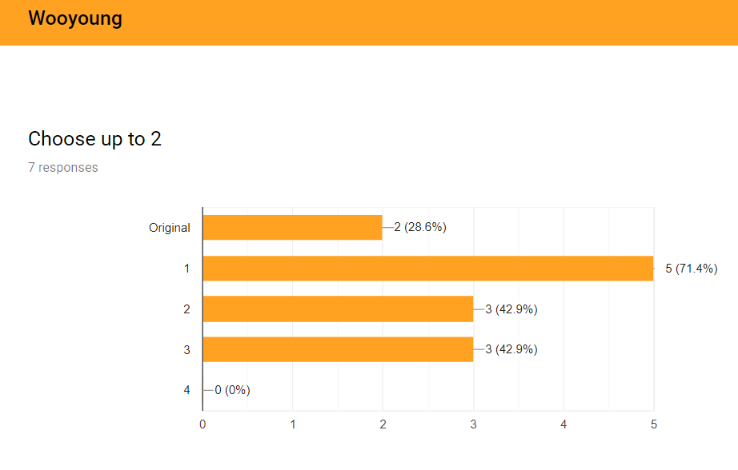This screenshot has width=738, height=470.
Task: Click the '7 responses' text
Action: [x=63, y=167]
